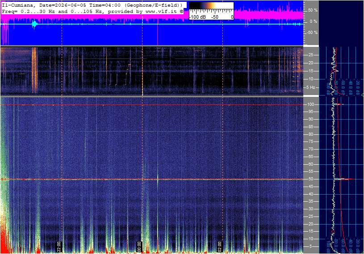Click the 75 label on the E-field frequency axis
The width and height of the screenshot is (364, 254).
pyautogui.click(x=311, y=142)
